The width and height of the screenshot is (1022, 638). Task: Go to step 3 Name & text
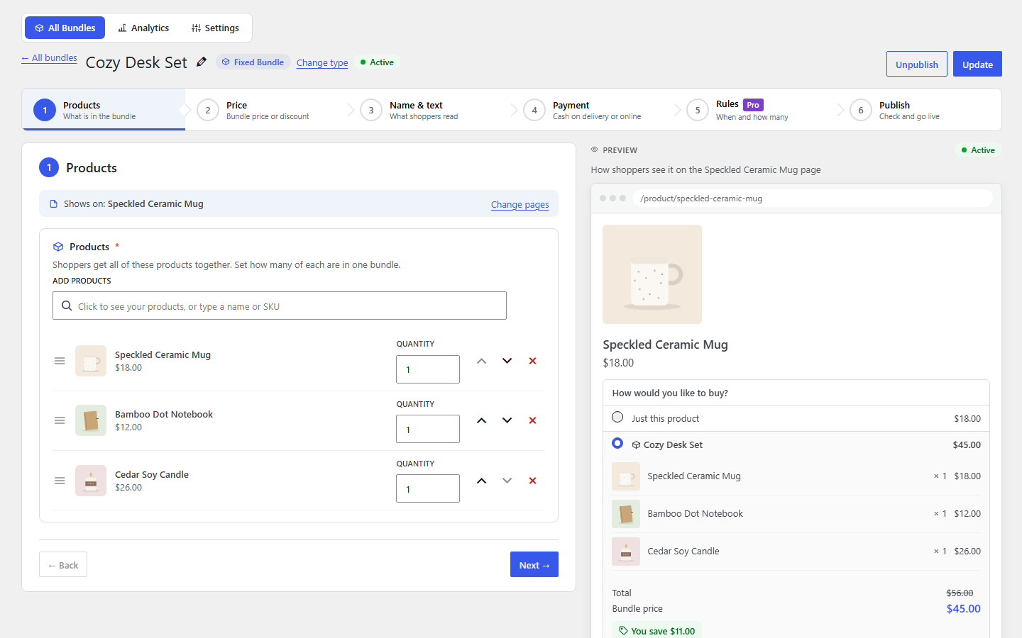(x=430, y=110)
